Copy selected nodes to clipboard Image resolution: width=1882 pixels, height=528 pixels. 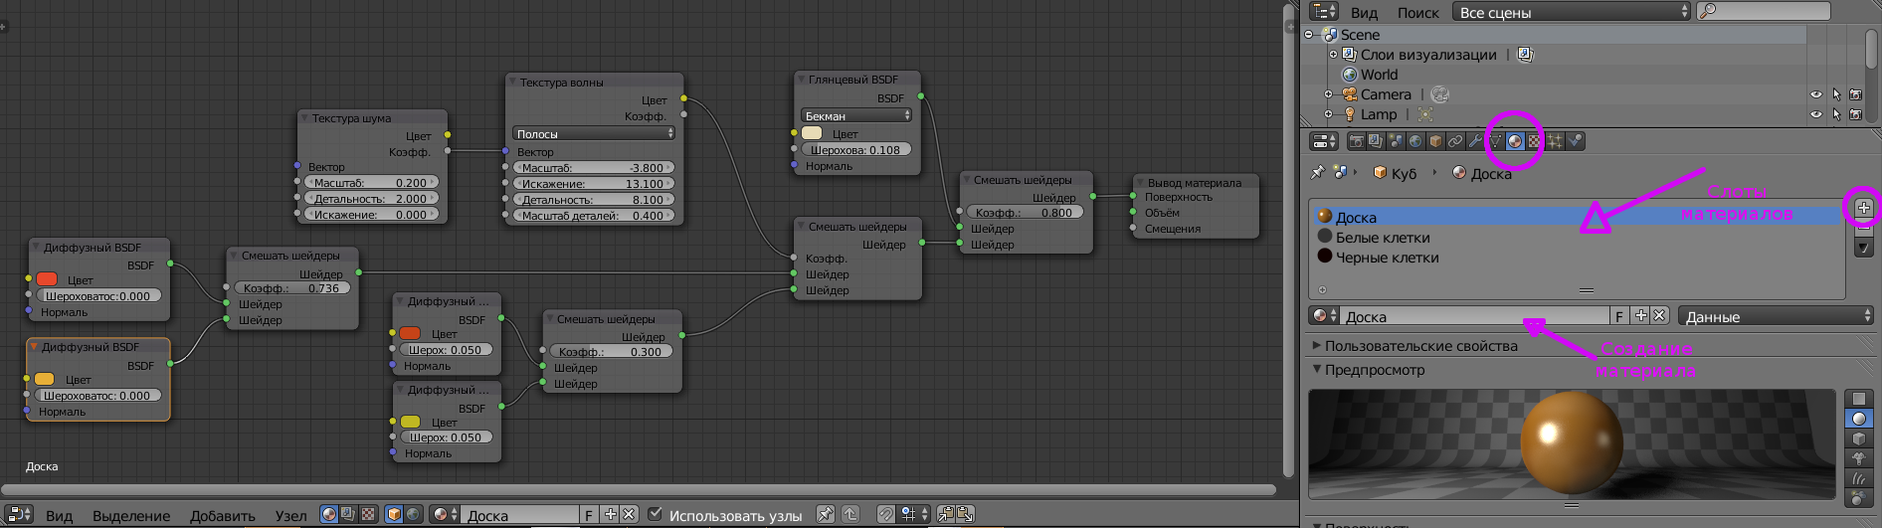coord(947,514)
